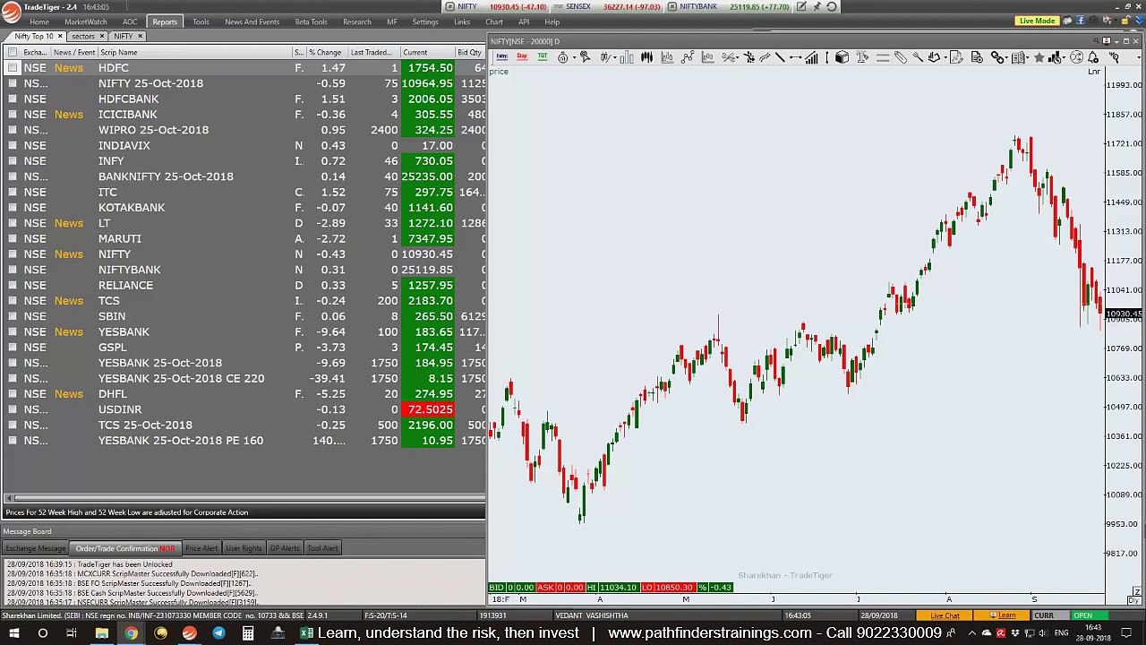
Task: Open the volume bars indicator tool
Action: 811,57
